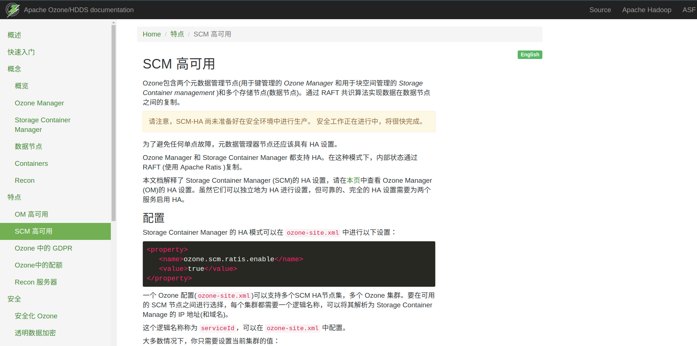The height and width of the screenshot is (346, 697).
Task: Open Apache Ozone/HDDS documentation home title
Action: point(79,10)
